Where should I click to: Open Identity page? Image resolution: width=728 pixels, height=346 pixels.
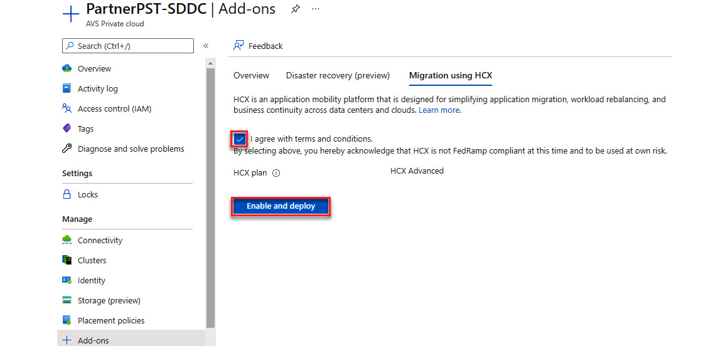(92, 281)
